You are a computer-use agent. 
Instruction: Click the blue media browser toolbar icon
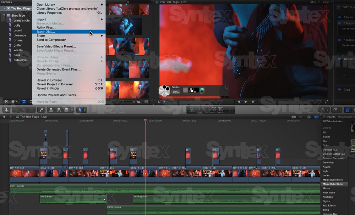pos(348,110)
